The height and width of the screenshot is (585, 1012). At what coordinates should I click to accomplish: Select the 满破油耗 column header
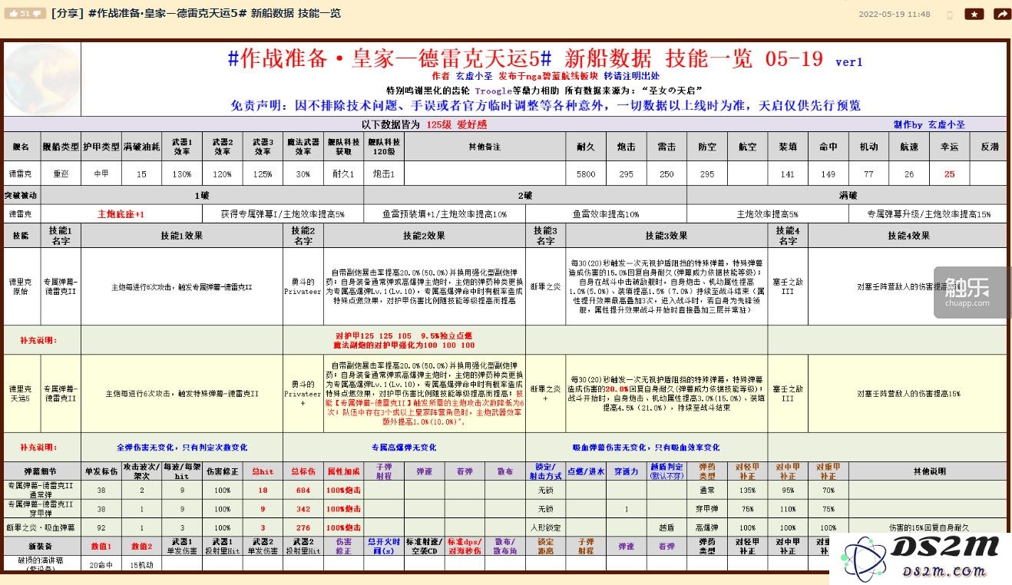click(x=141, y=147)
